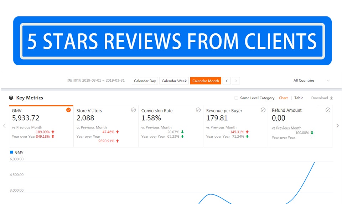Click Conversion Rate value 1.58%

pos(151,118)
